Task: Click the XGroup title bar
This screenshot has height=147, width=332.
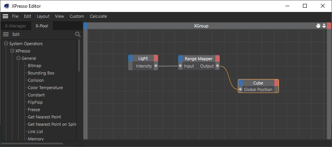Action: [201, 26]
